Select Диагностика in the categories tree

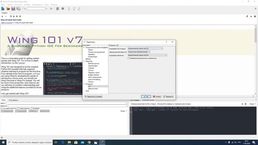point(93,89)
